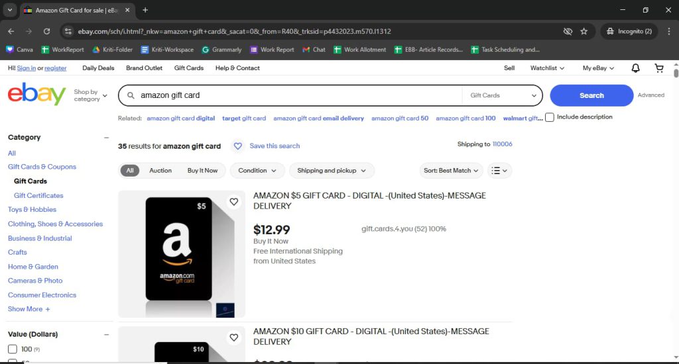This screenshot has width=679, height=364.
Task: Add the $5 gift card to watchlist heart
Action: (234, 202)
